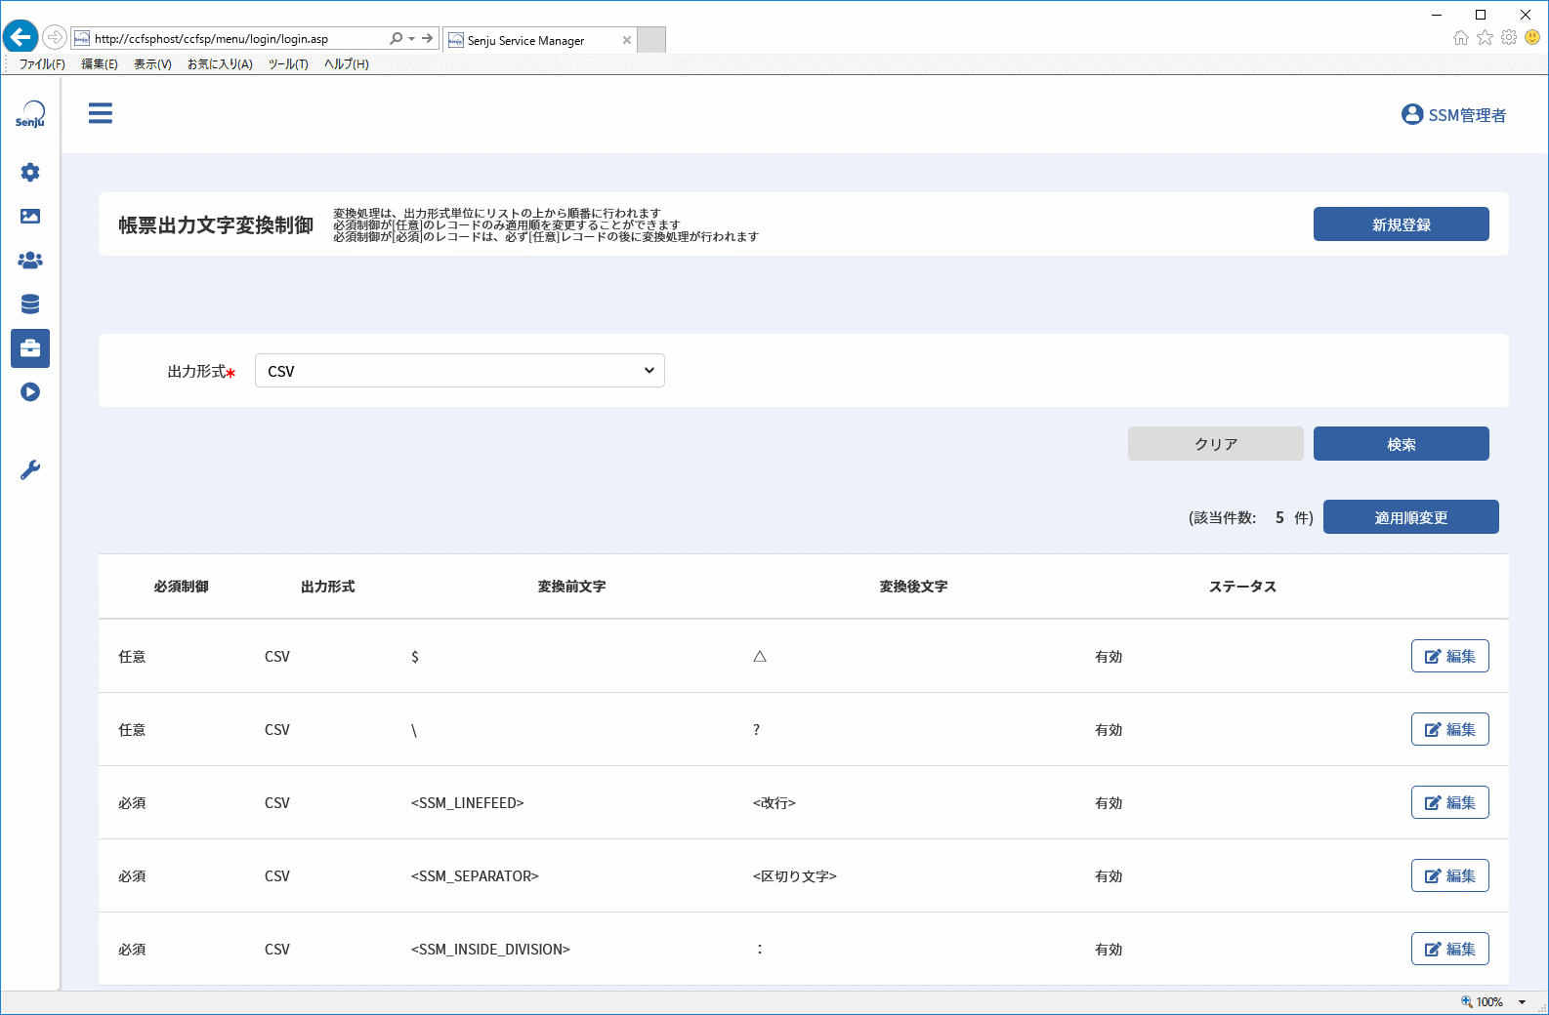
Task: Open the play circle sidebar icon
Action: pos(30,392)
